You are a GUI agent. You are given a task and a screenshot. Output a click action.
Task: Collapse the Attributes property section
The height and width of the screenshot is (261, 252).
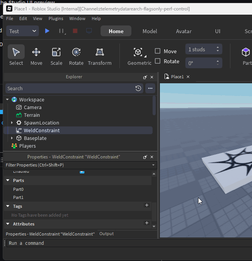[x=8, y=224]
